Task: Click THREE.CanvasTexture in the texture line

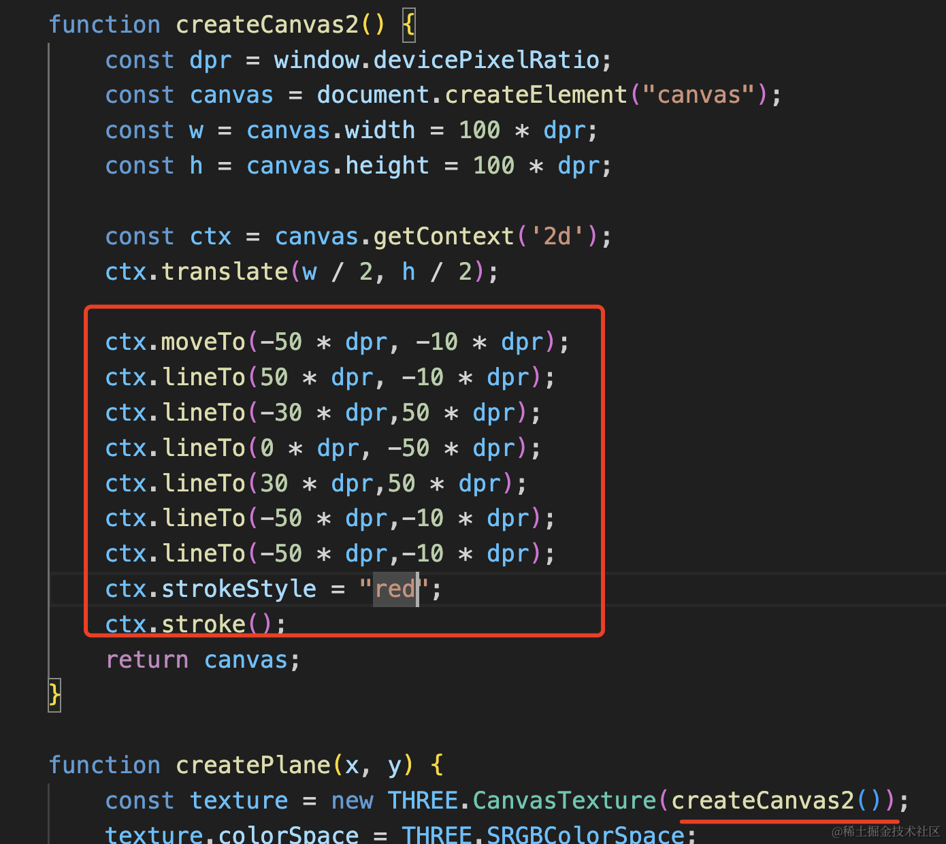Action: tap(521, 800)
